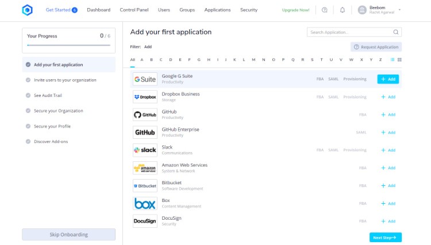Image resolution: width=431 pixels, height=245 pixels.
Task: Click the SAML tag on GitHub Enterprise row
Action: point(361,132)
